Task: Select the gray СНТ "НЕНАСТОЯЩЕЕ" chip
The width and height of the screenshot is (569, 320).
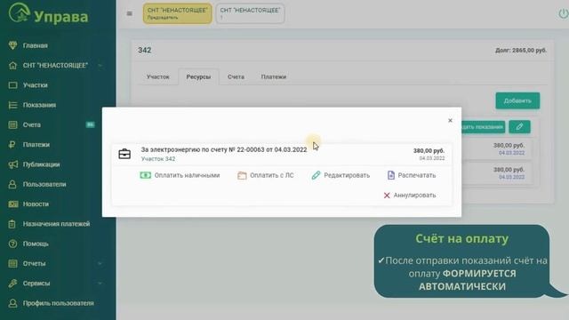Action: [x=250, y=13]
